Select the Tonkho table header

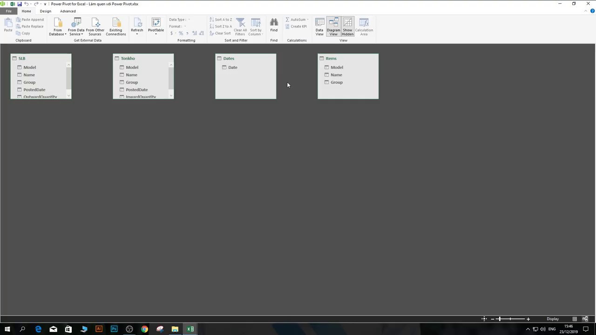(x=143, y=58)
